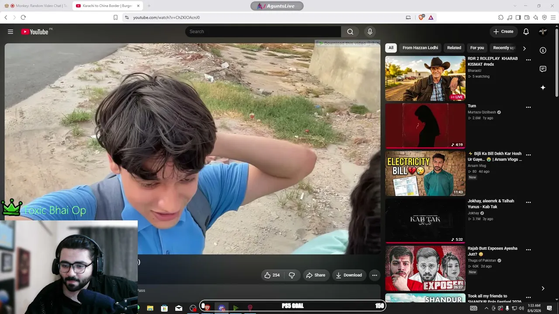The width and height of the screenshot is (559, 314).
Task: Focus the YouTube search box
Action: (x=263, y=31)
